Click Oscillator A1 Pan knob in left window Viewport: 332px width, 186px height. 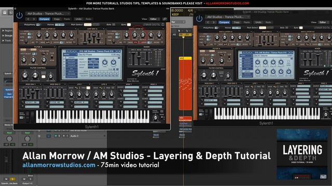[x=72, y=35]
